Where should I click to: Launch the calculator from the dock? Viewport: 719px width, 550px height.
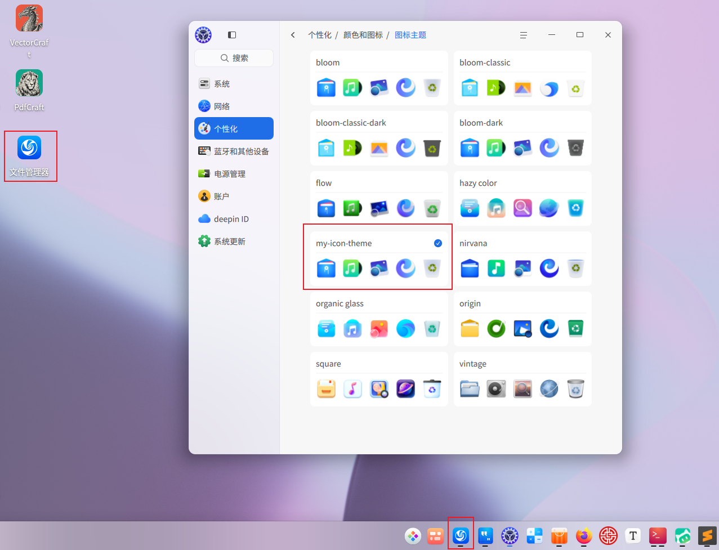(534, 536)
